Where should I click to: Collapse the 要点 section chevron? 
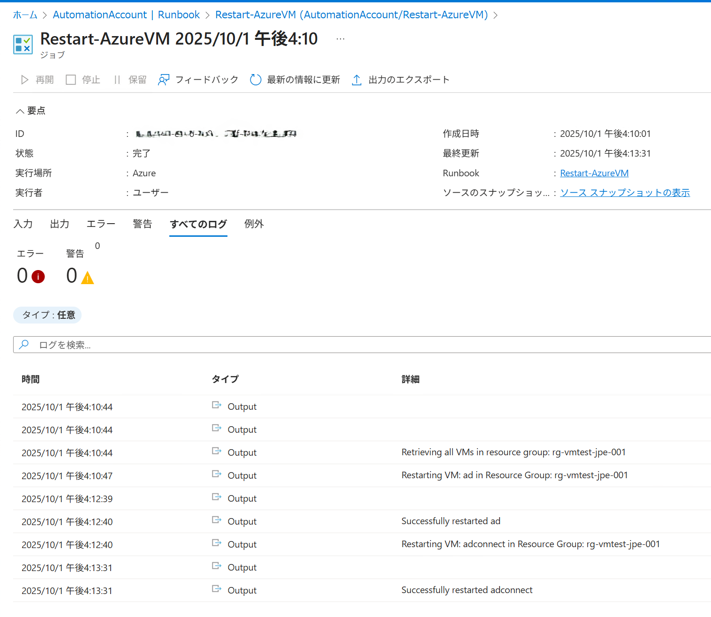(x=20, y=111)
